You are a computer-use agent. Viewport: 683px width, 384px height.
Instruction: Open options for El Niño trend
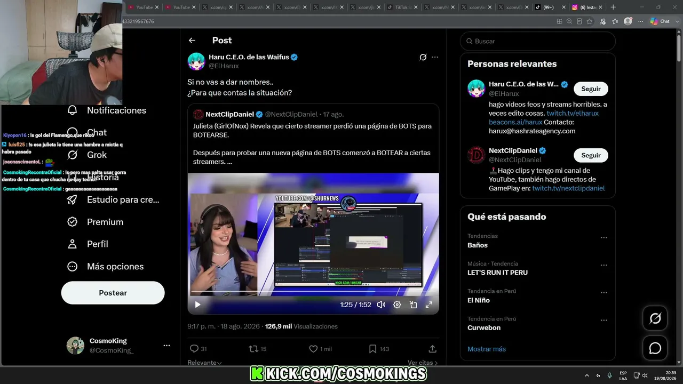point(604,293)
